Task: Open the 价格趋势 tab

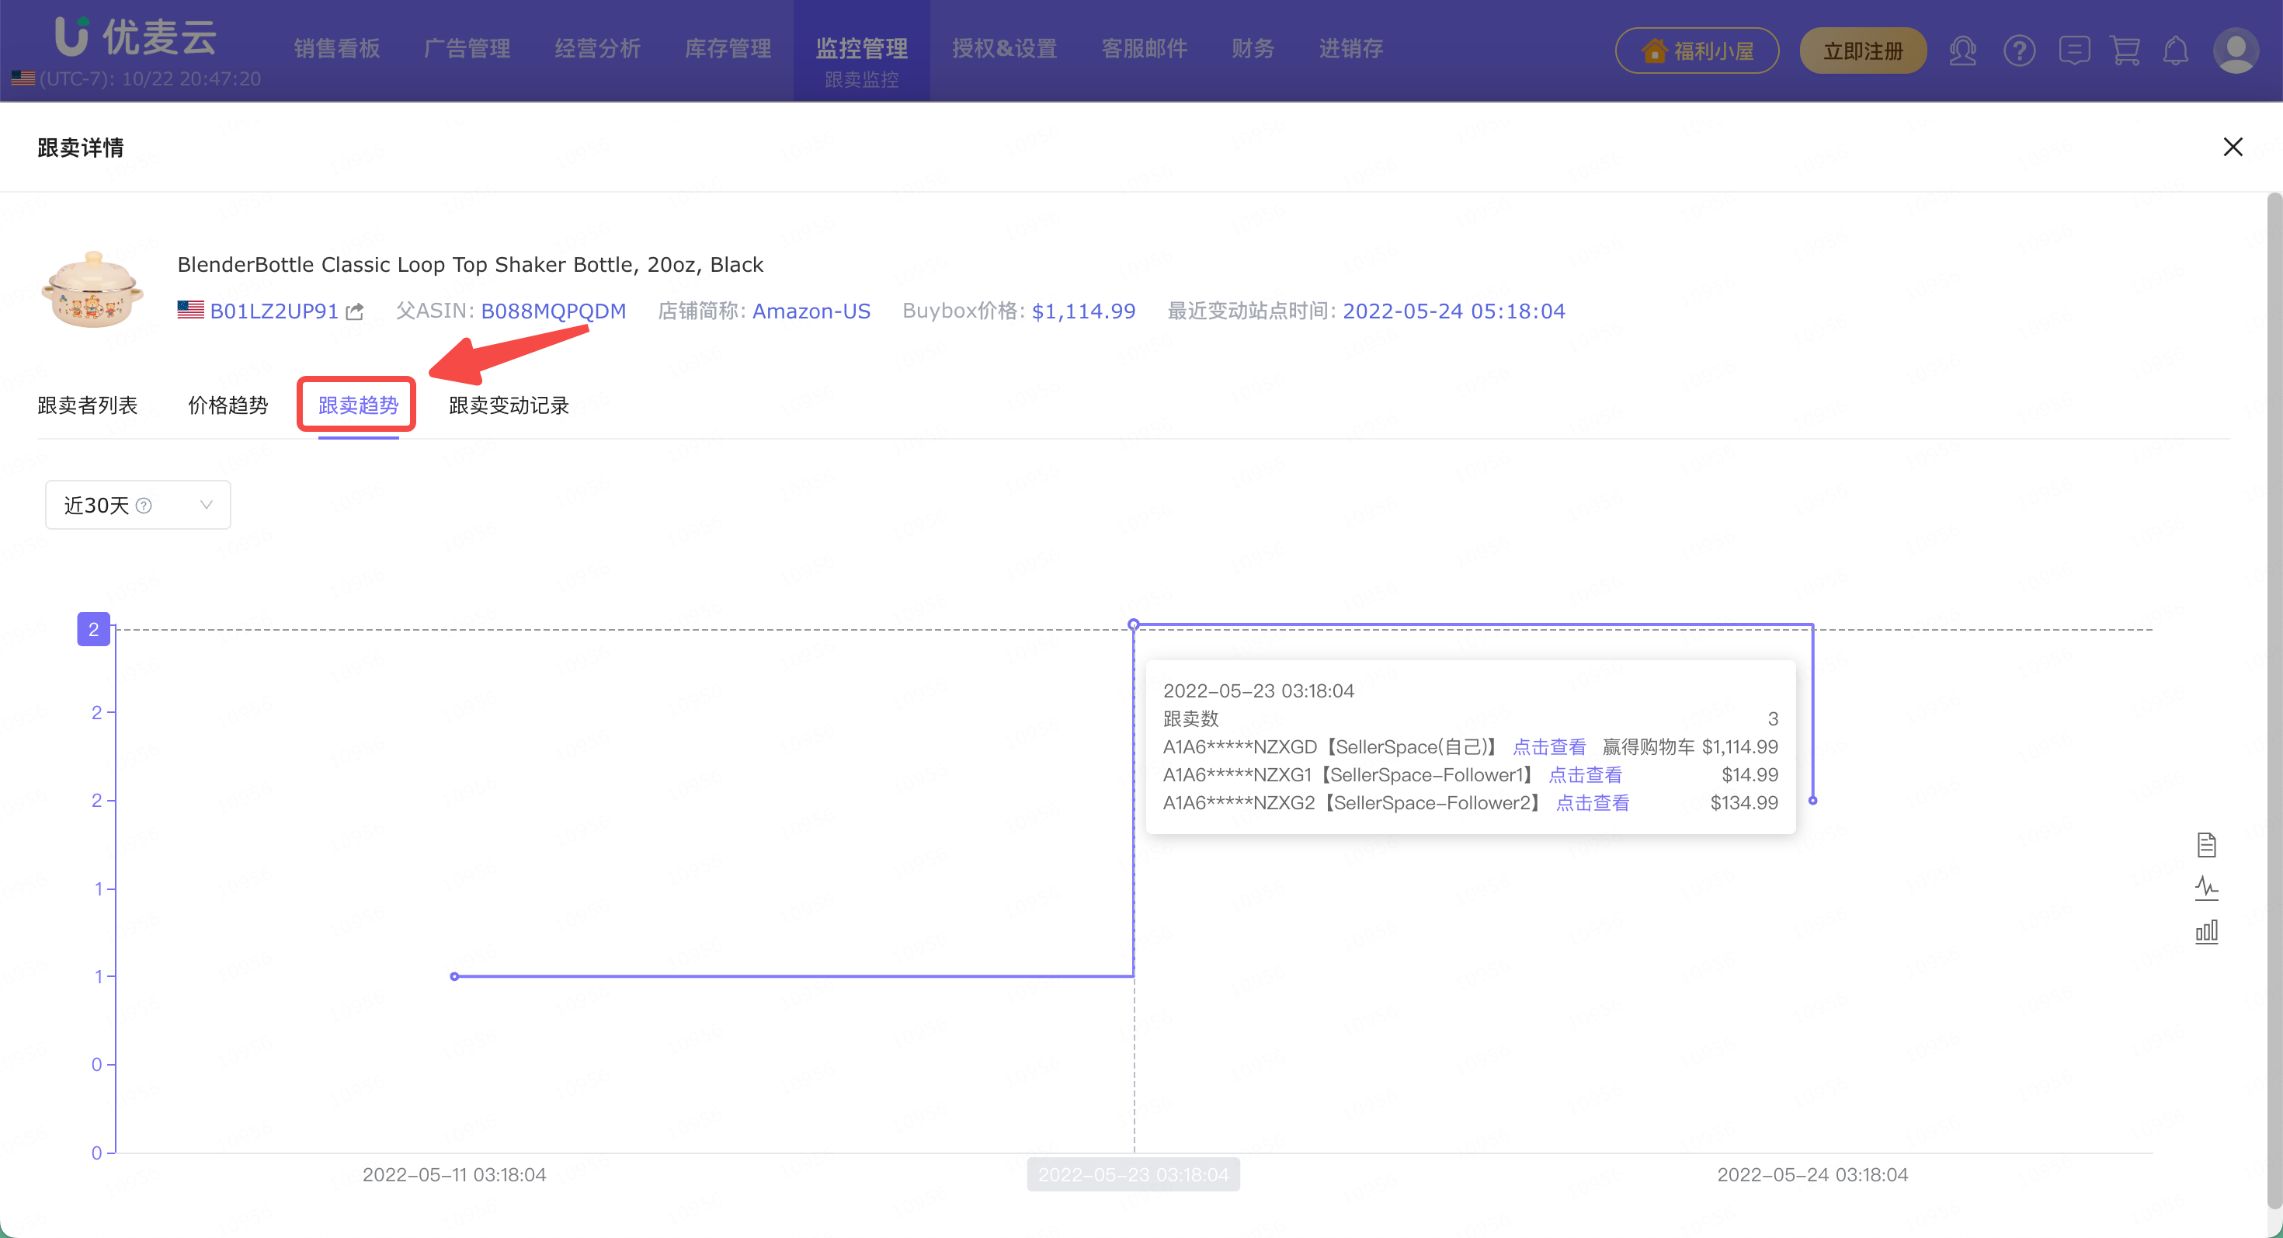Action: (x=228, y=405)
